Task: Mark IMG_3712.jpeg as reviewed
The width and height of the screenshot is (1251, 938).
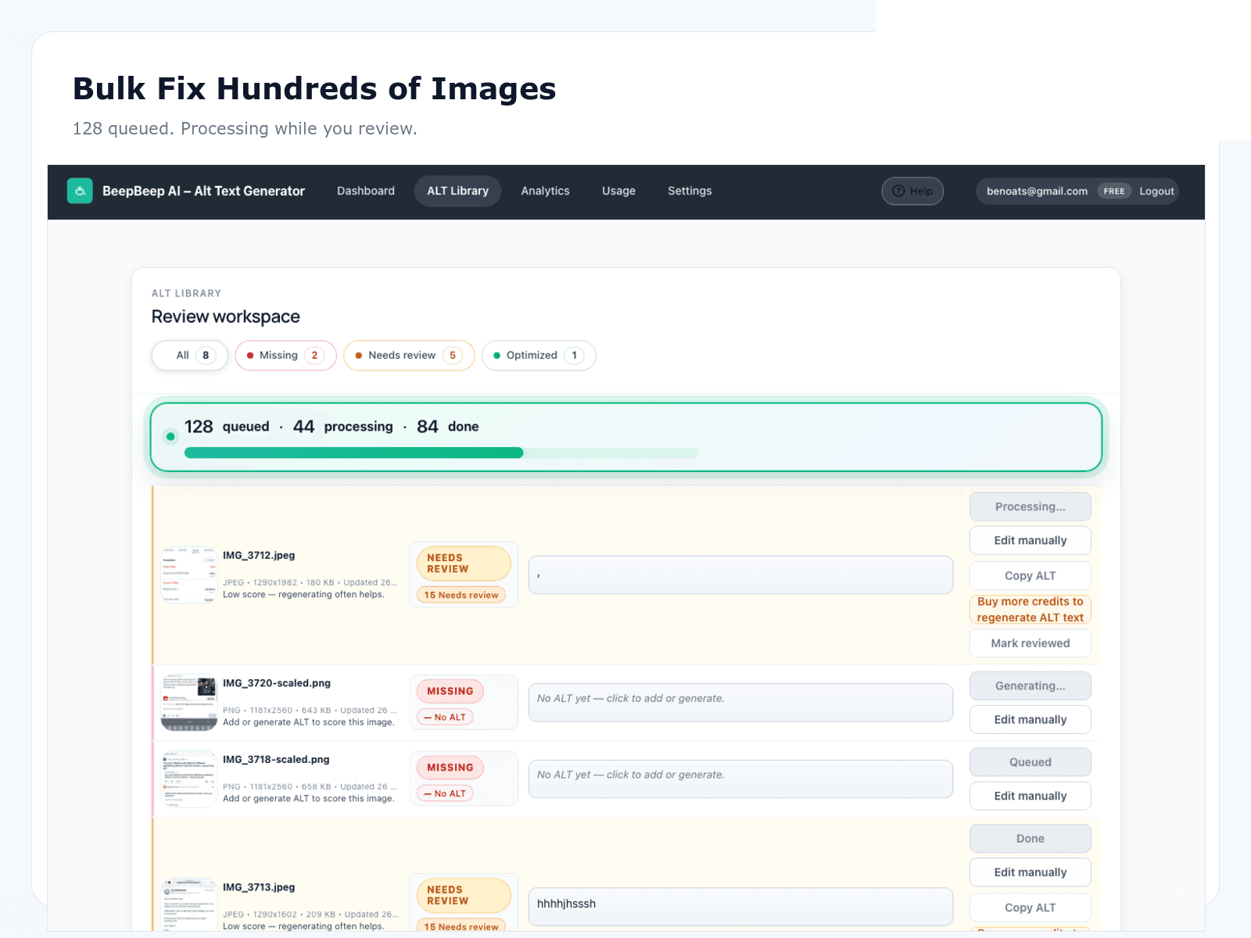Action: [x=1031, y=643]
